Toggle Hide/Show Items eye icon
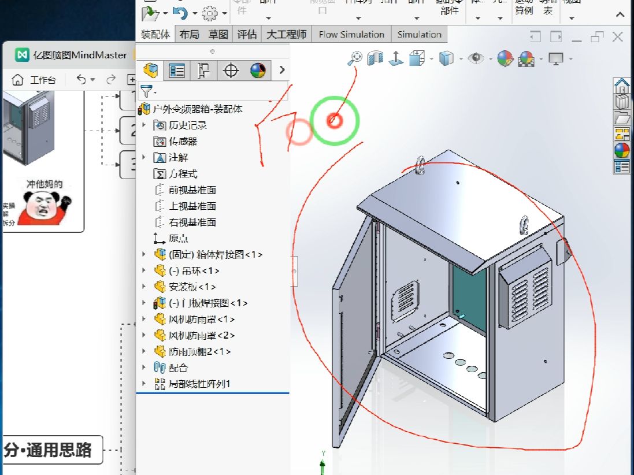 (475, 58)
